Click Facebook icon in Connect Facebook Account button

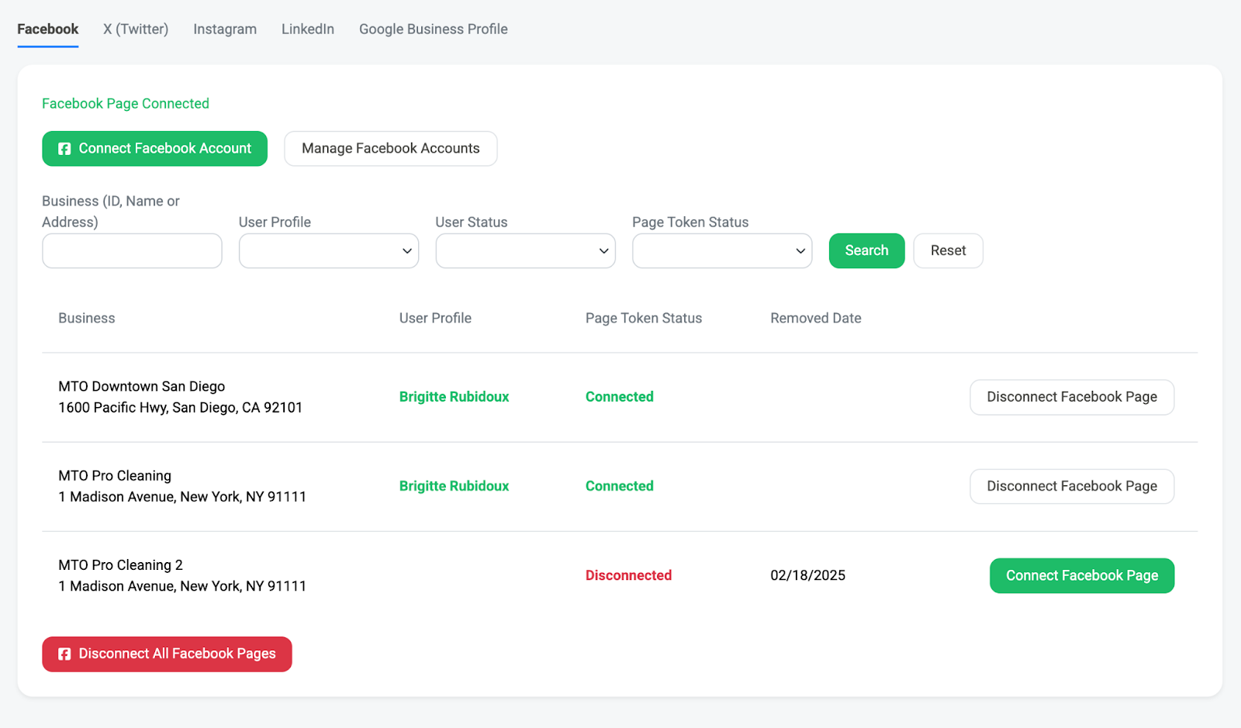pos(64,149)
